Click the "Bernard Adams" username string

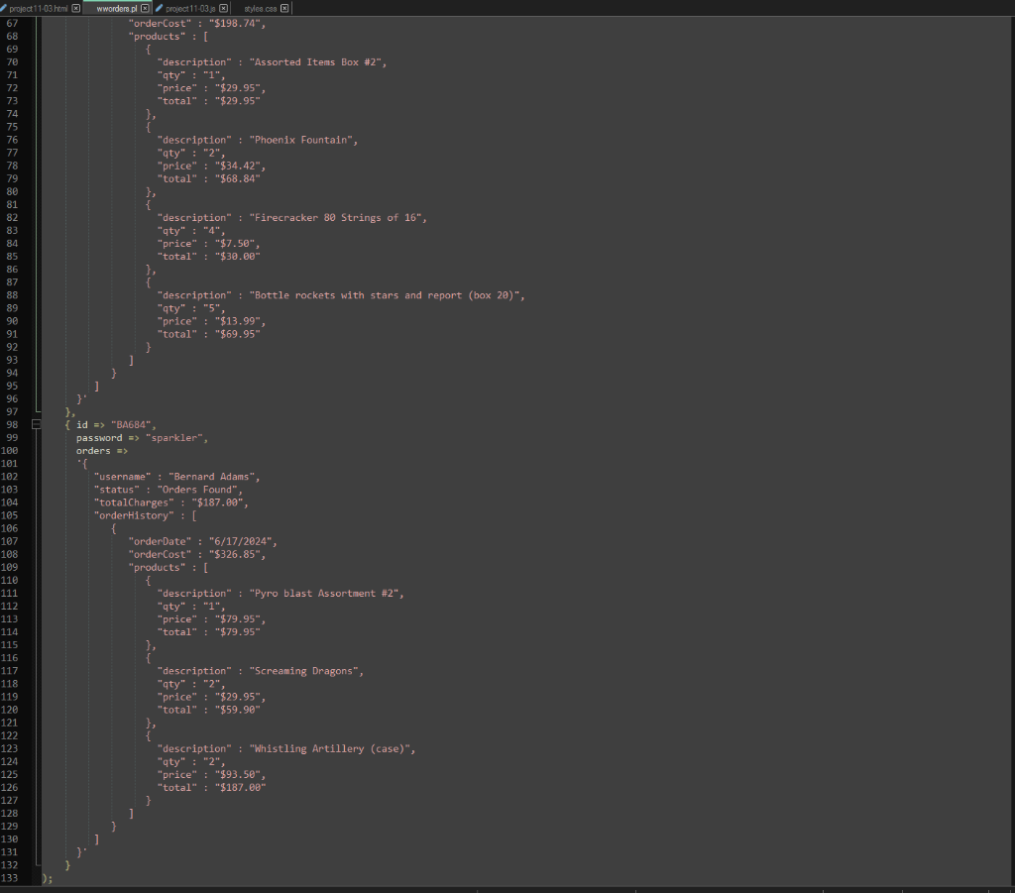pyautogui.click(x=214, y=476)
